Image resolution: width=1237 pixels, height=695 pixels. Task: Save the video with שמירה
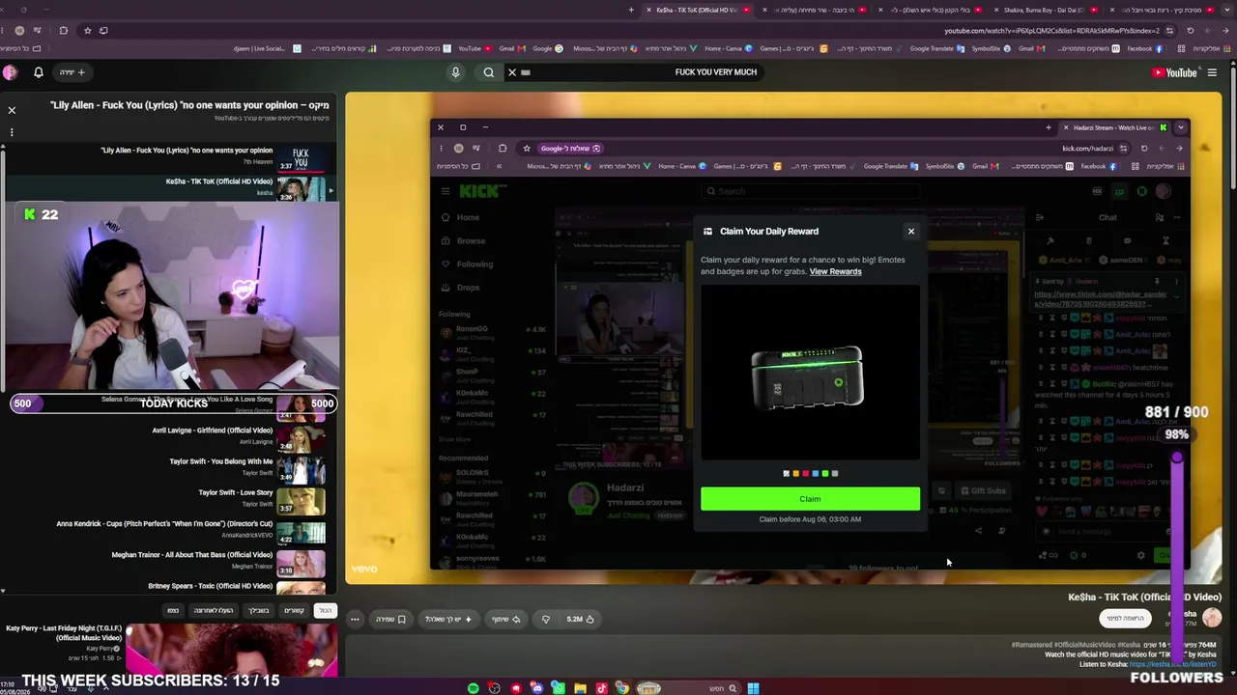point(390,619)
